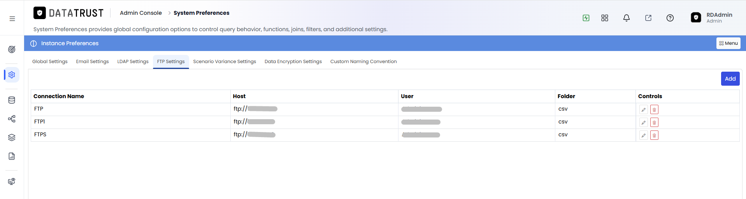Open the workflow diagram sidebar icon
The width and height of the screenshot is (746, 199).
(x=12, y=119)
